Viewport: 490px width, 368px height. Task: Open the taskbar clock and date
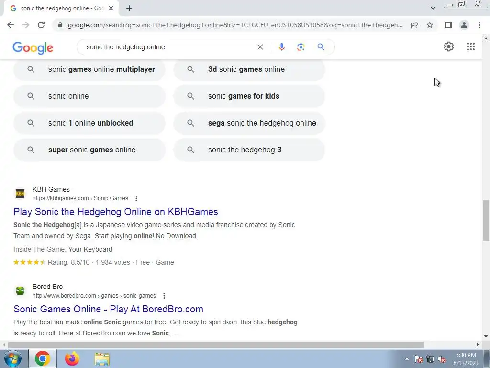[x=466, y=359]
